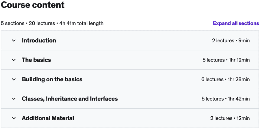Click the 2 lectures • 9min label
The image size is (260, 129).
pyautogui.click(x=231, y=41)
